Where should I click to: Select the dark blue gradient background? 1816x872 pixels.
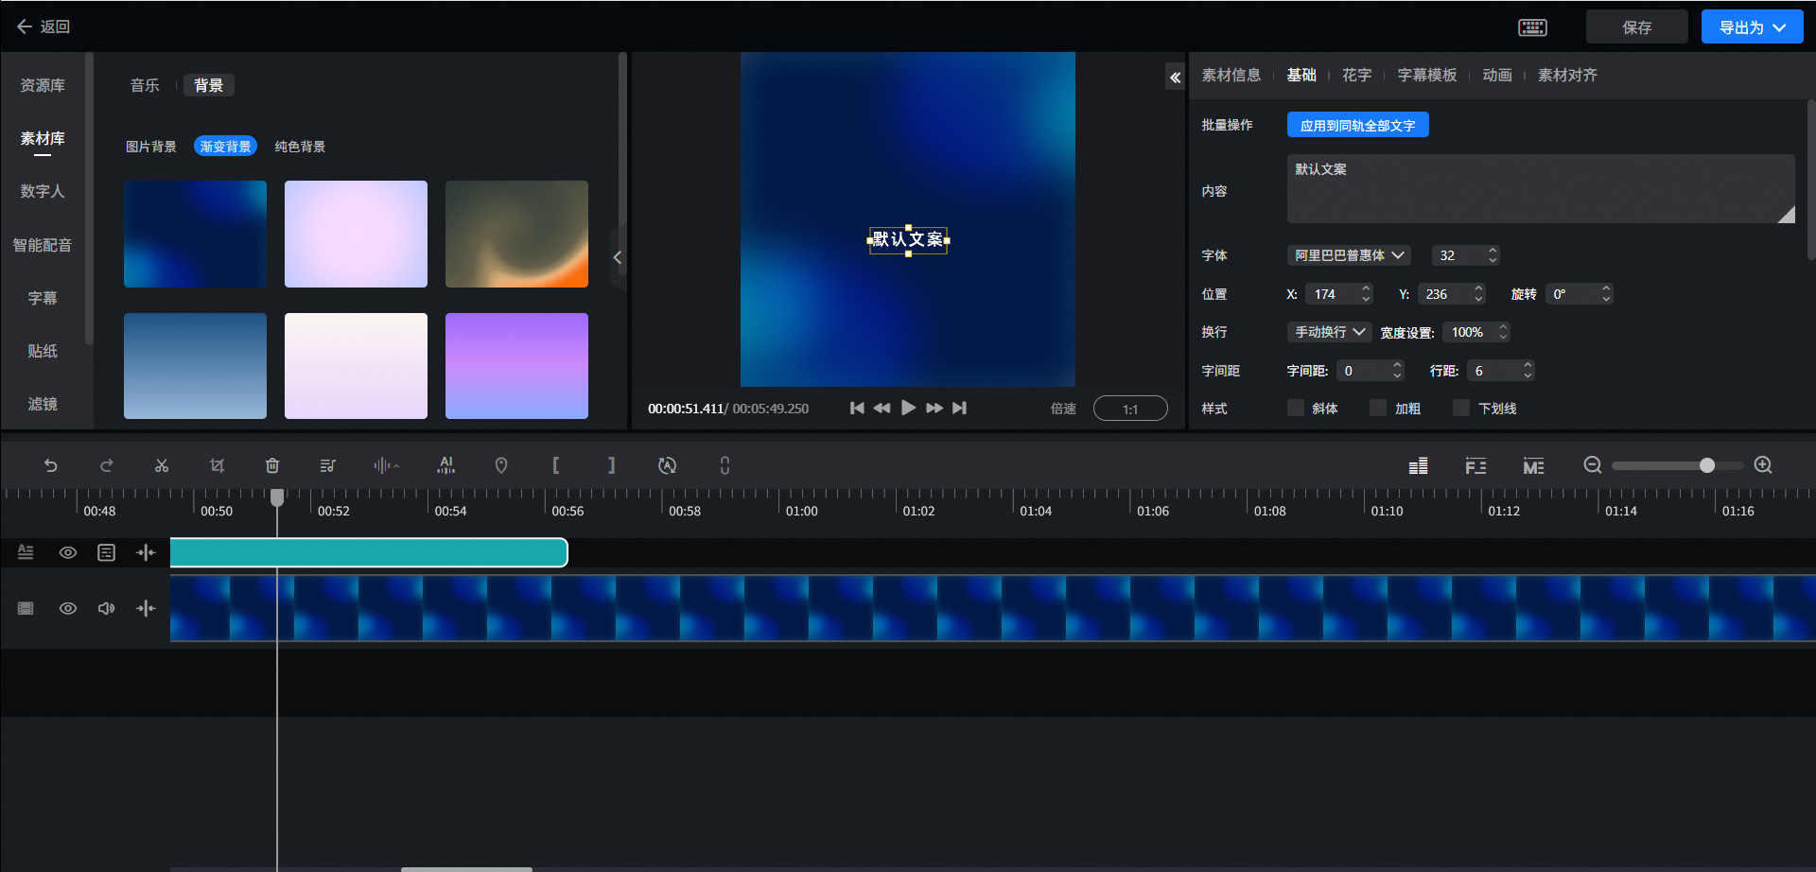point(195,234)
